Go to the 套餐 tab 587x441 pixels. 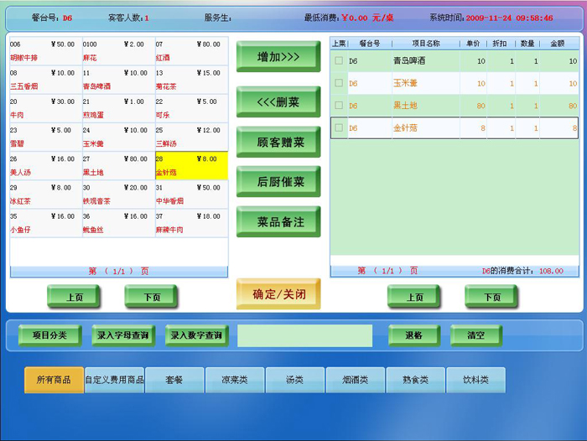point(174,380)
